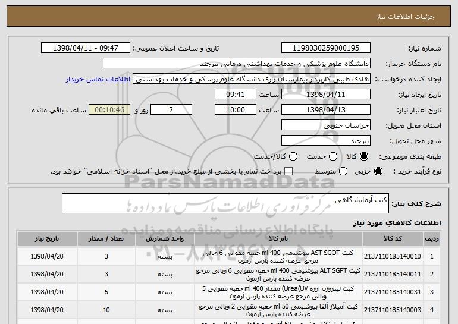This screenshot has height=324, width=458.
Task: Click the creation time field 09:41
Action: [236, 95]
